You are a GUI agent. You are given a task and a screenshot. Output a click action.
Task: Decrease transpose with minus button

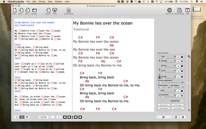click(159, 117)
